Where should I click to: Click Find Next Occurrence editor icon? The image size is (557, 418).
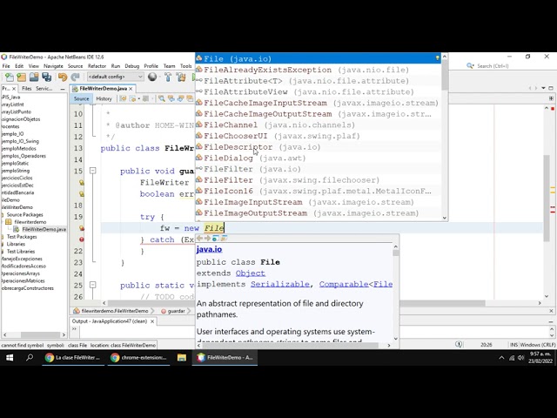pos(180,98)
